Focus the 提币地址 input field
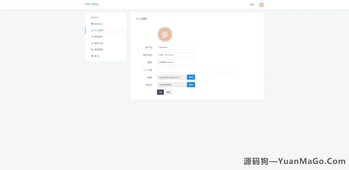This screenshot has height=170, width=349. click(x=176, y=55)
